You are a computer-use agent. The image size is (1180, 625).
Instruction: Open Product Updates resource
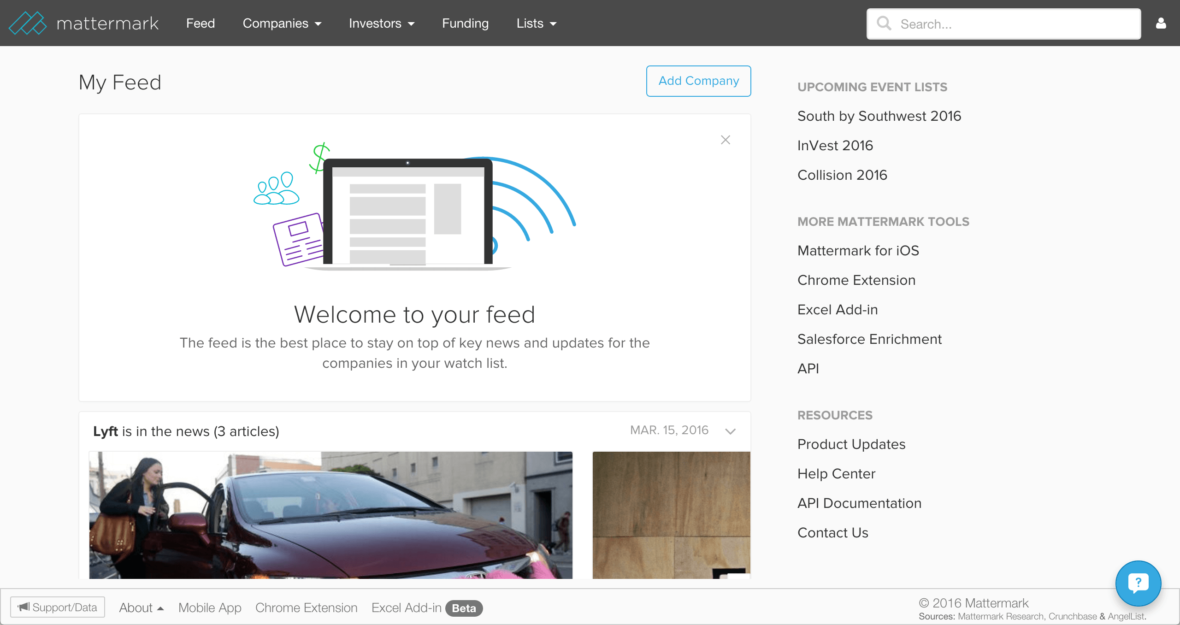tap(851, 444)
